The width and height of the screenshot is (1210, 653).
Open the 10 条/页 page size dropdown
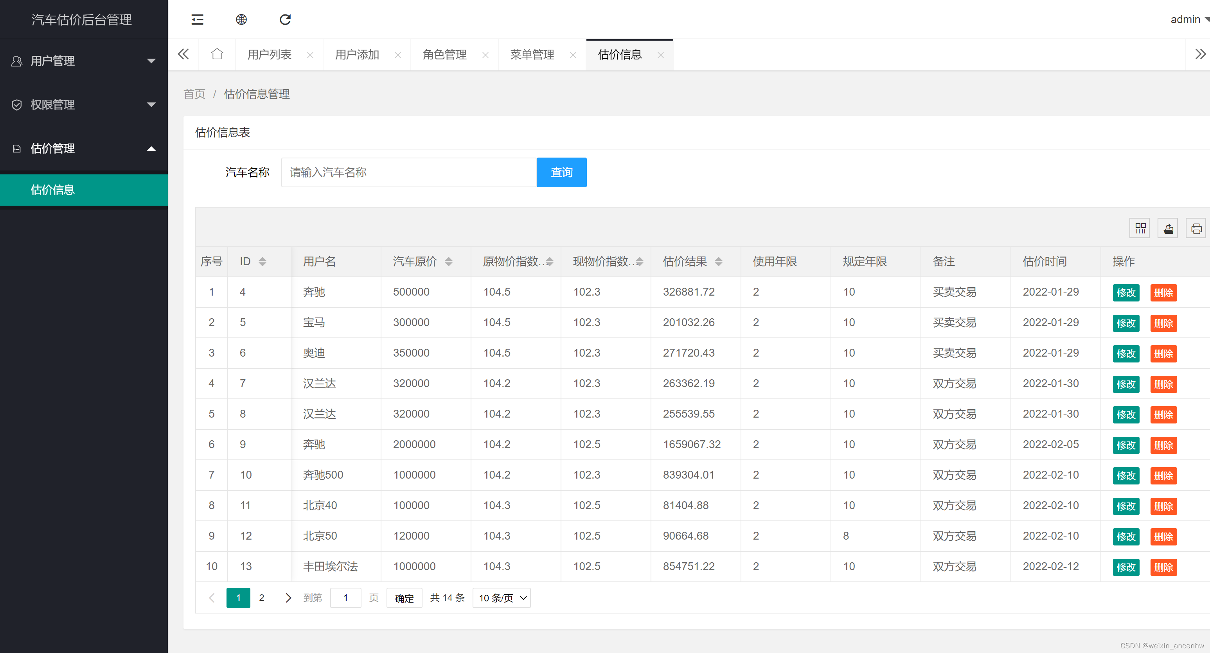tap(502, 597)
